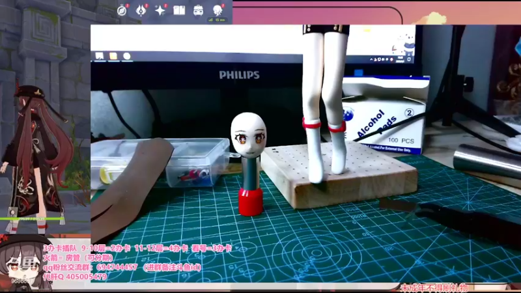Screen dimensions: 521x293
Task: Click the chibi Hu Tao avatar image
Action: coord(24,264)
